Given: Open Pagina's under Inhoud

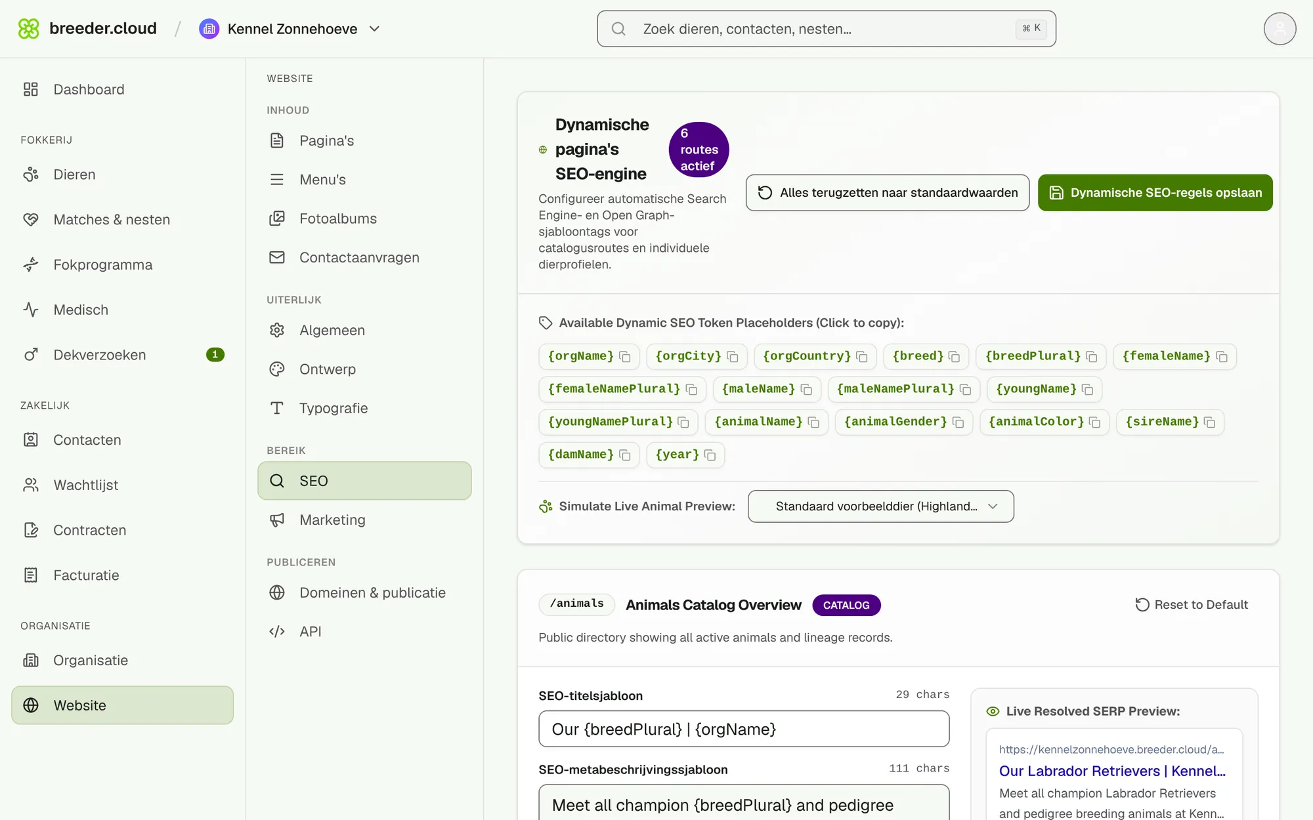Looking at the screenshot, I should point(364,140).
